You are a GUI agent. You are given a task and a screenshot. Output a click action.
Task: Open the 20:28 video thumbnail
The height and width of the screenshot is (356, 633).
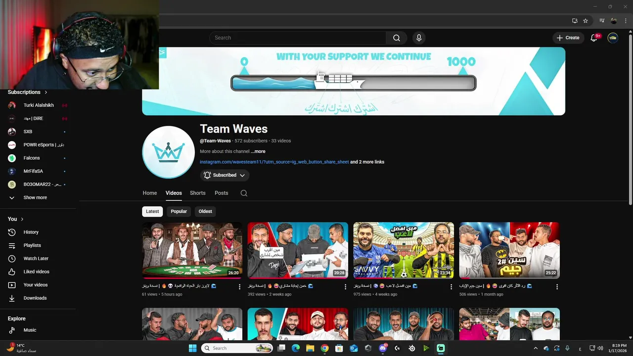tap(298, 250)
